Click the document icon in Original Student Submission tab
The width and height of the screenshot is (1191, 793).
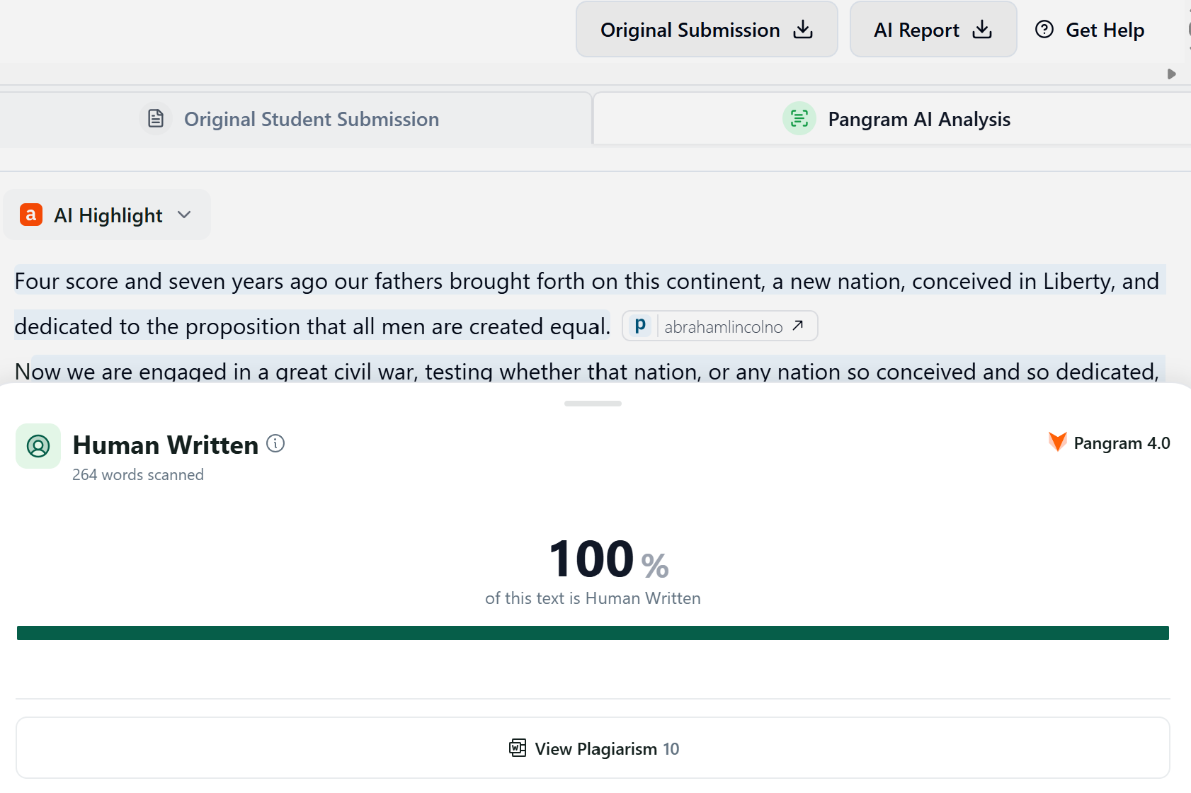click(156, 119)
